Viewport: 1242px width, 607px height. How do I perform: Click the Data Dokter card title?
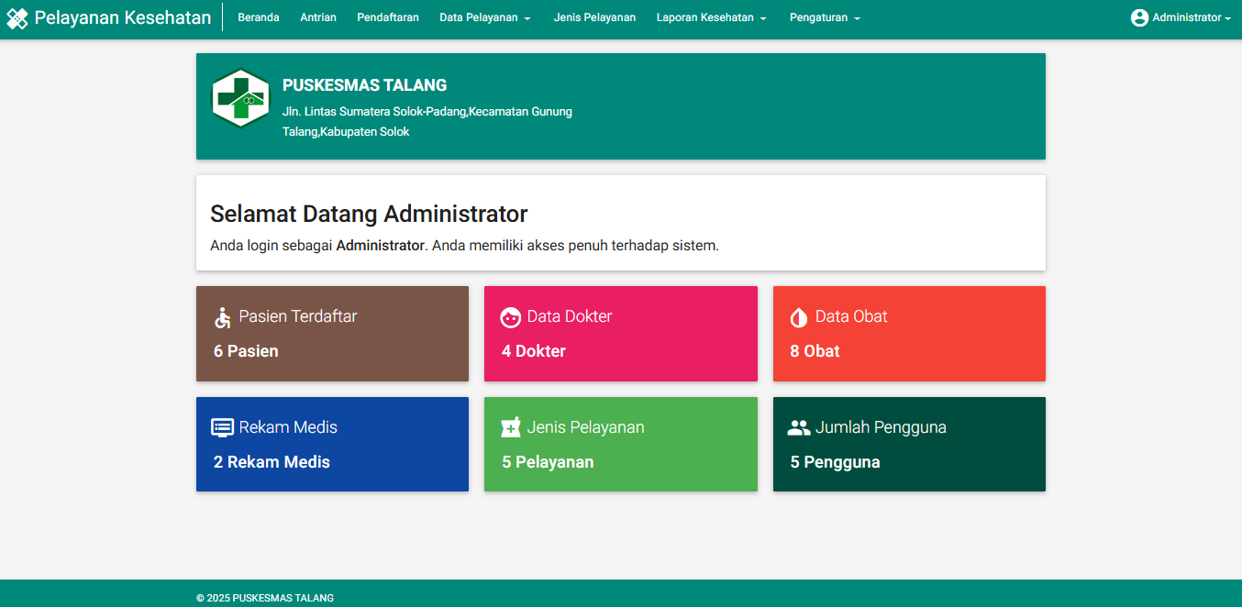click(570, 316)
